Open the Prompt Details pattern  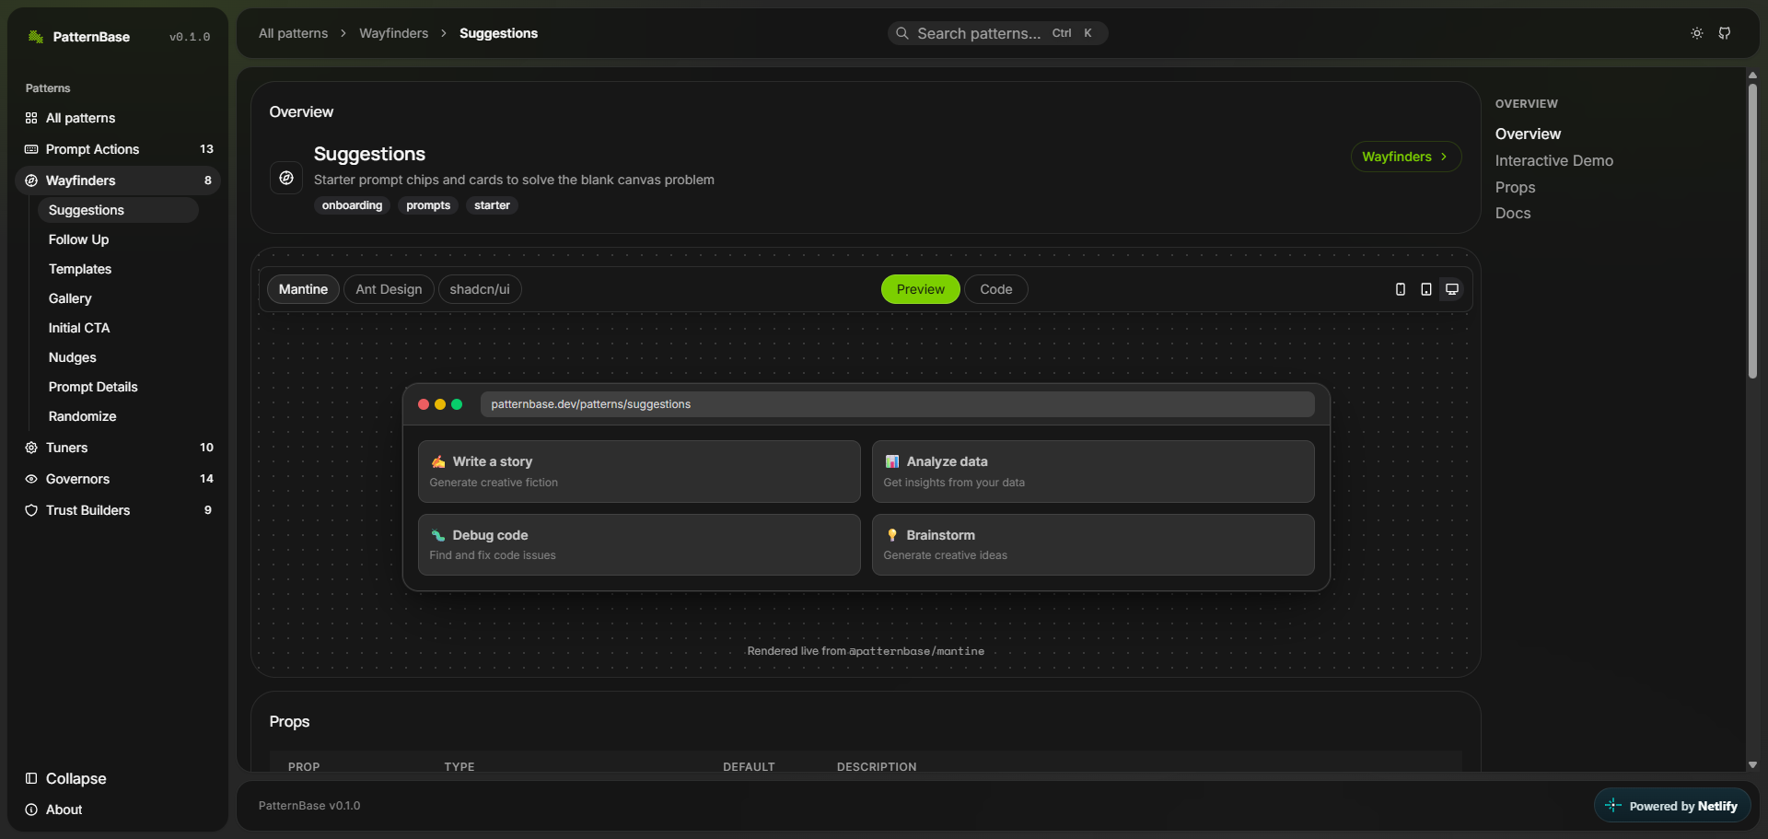(118, 387)
